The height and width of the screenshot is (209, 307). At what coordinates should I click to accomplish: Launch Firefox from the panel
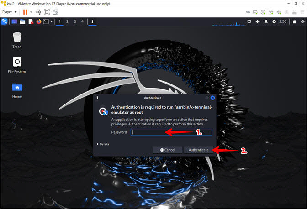click(x=39, y=21)
